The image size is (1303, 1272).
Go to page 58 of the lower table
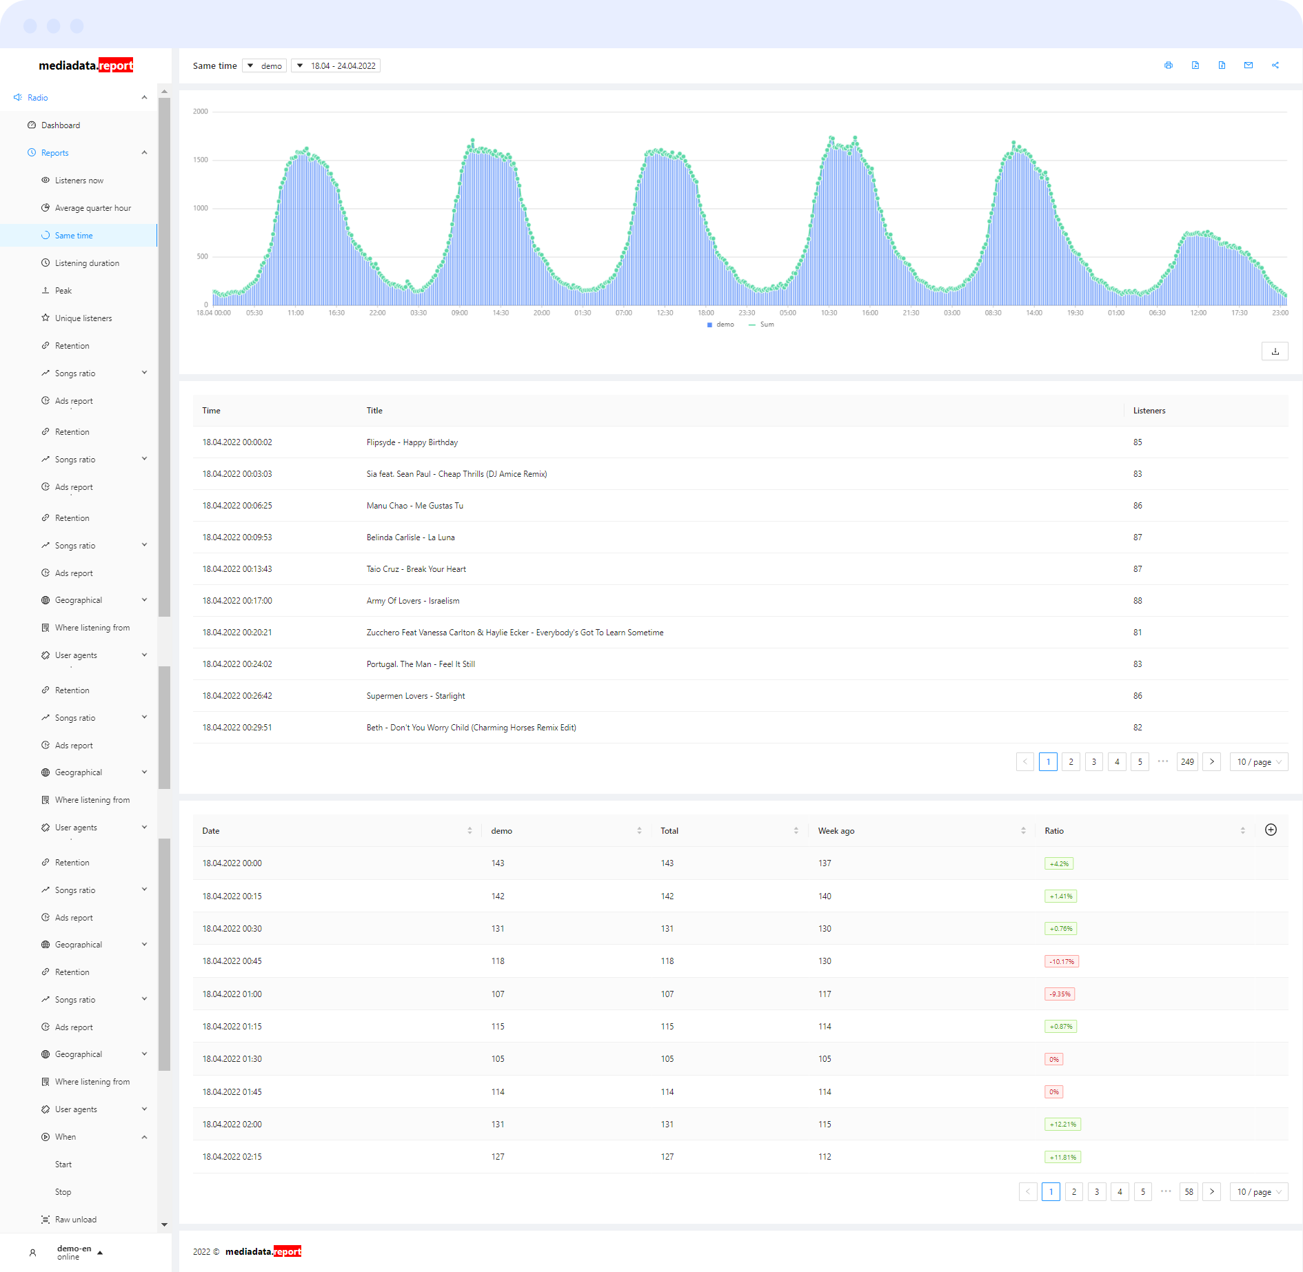[1189, 1191]
